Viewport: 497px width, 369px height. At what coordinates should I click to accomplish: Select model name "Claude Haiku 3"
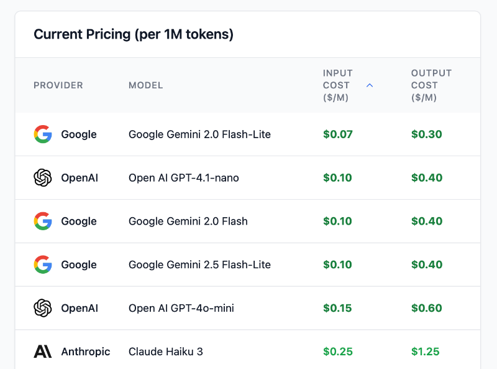(x=166, y=352)
